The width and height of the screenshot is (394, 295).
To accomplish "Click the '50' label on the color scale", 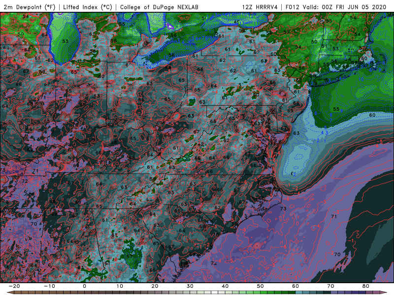I will click(261, 286).
